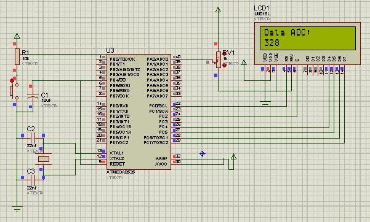Click the 'RESET' pin label

pos(117,164)
